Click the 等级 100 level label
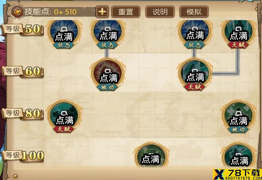Image resolution: width=262 pixels, height=180 pixels. 23,156
